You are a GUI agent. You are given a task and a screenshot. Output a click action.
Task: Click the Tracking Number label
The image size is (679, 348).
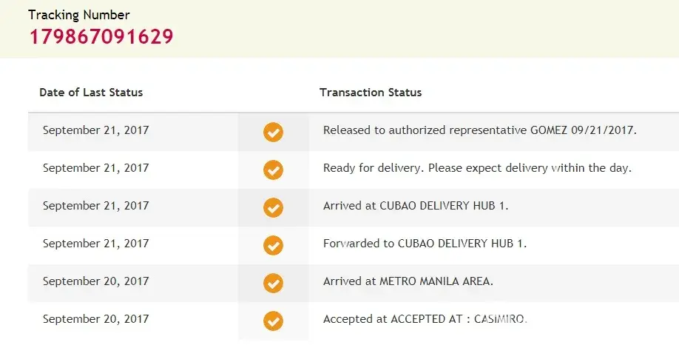pos(79,15)
